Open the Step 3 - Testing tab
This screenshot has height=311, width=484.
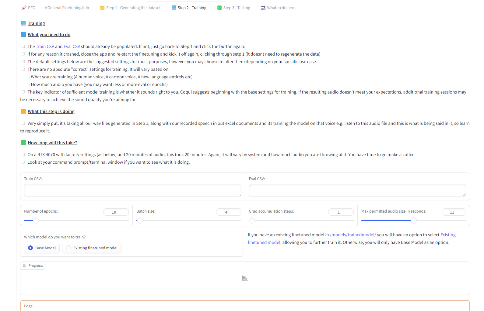pyautogui.click(x=234, y=8)
